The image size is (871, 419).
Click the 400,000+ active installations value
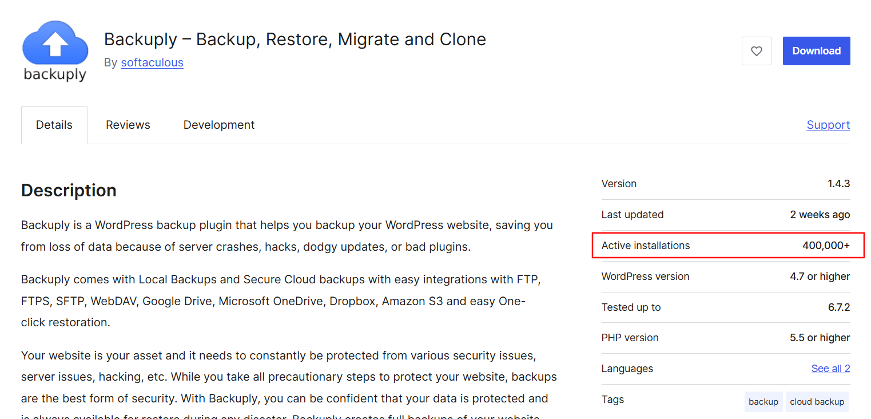pos(826,246)
